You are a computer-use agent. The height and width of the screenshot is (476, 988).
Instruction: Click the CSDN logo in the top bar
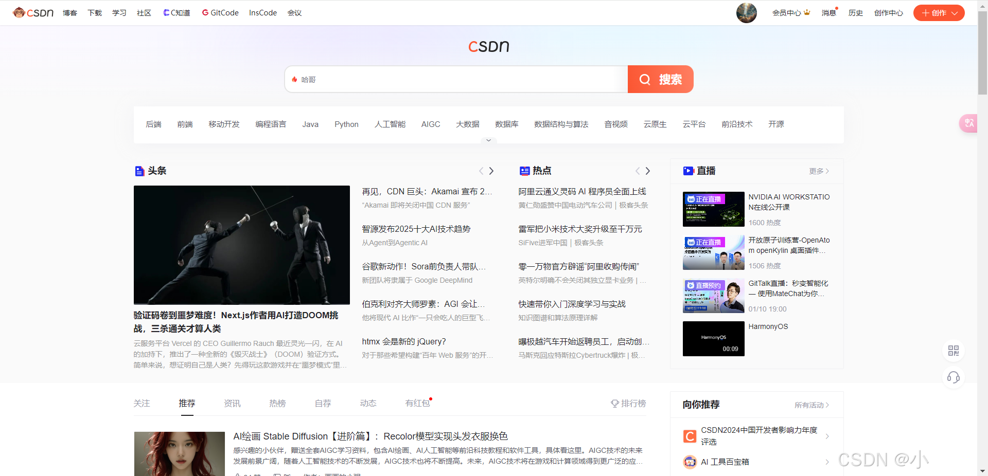pyautogui.click(x=33, y=13)
